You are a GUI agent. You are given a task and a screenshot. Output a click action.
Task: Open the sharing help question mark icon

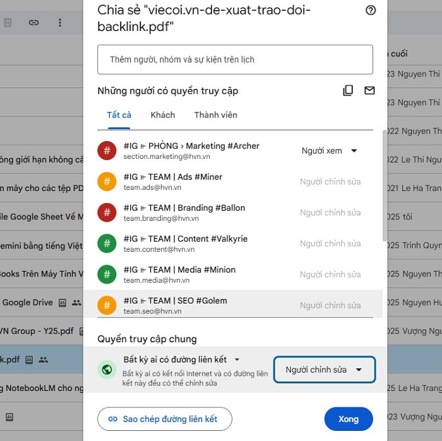coord(371,10)
